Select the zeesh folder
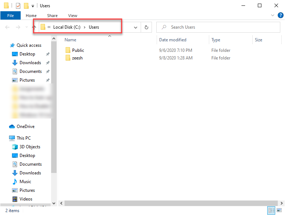The image size is (285, 215). point(77,58)
